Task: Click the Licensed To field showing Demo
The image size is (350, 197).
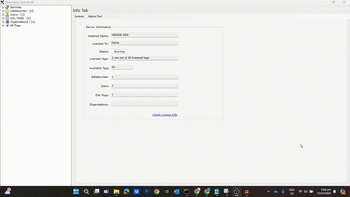Action: click(145, 43)
